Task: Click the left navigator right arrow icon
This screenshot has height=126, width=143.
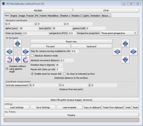Action: coord(26,52)
